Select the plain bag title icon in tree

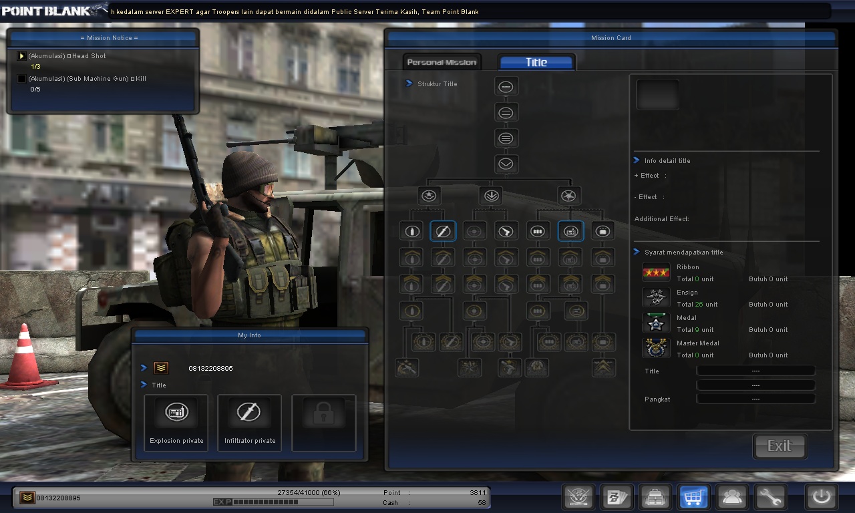(603, 231)
